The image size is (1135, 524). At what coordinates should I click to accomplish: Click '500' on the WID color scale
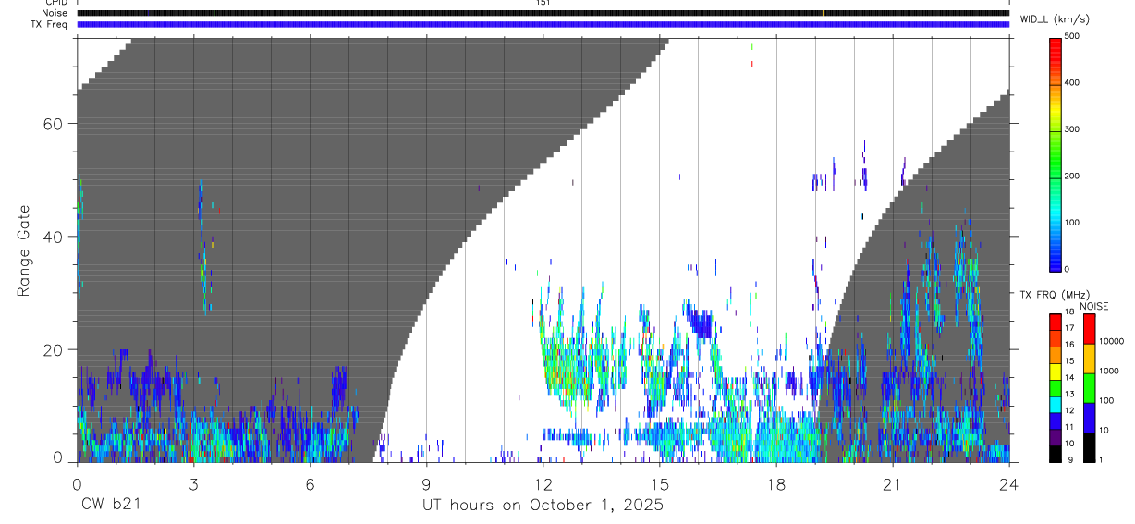pyautogui.click(x=1072, y=36)
